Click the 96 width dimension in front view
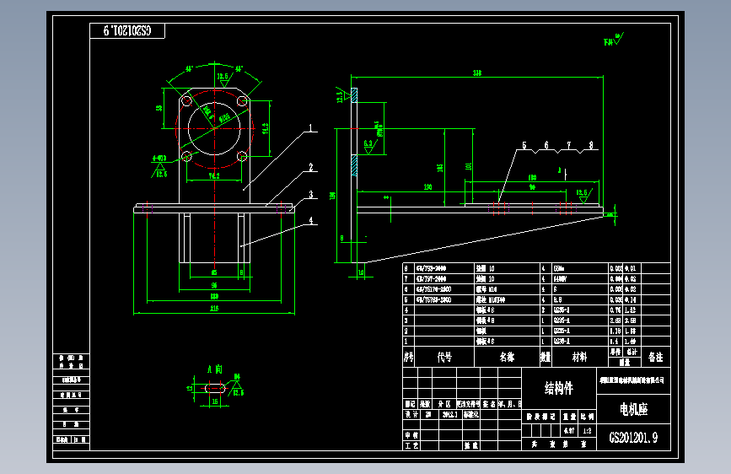This screenshot has width=731, height=474. click(x=214, y=285)
